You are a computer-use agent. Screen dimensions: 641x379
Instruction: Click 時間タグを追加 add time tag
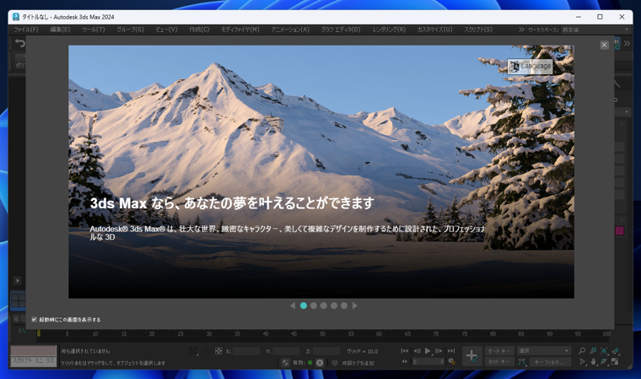tap(358, 363)
